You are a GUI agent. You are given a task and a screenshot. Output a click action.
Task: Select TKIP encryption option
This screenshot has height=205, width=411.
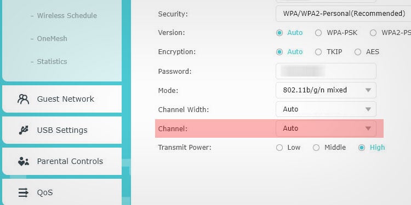318,52
